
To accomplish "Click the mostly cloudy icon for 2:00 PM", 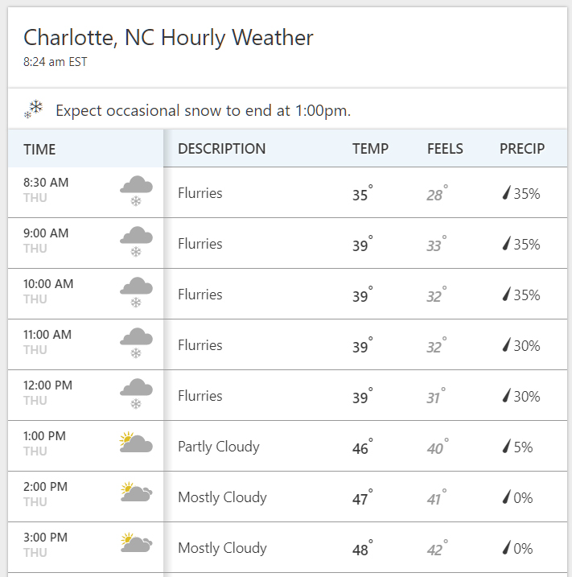I will click(x=137, y=492).
